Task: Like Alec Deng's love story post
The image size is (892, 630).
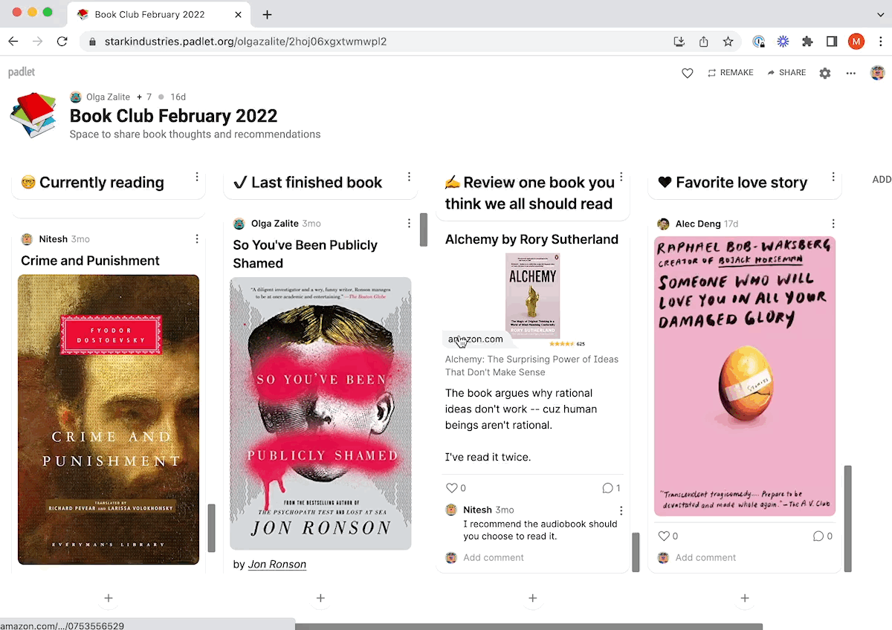Action: [x=664, y=536]
